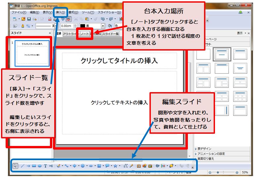The image size is (254, 177).
Task: Select the arrow Selection tool
Action: tap(15, 166)
